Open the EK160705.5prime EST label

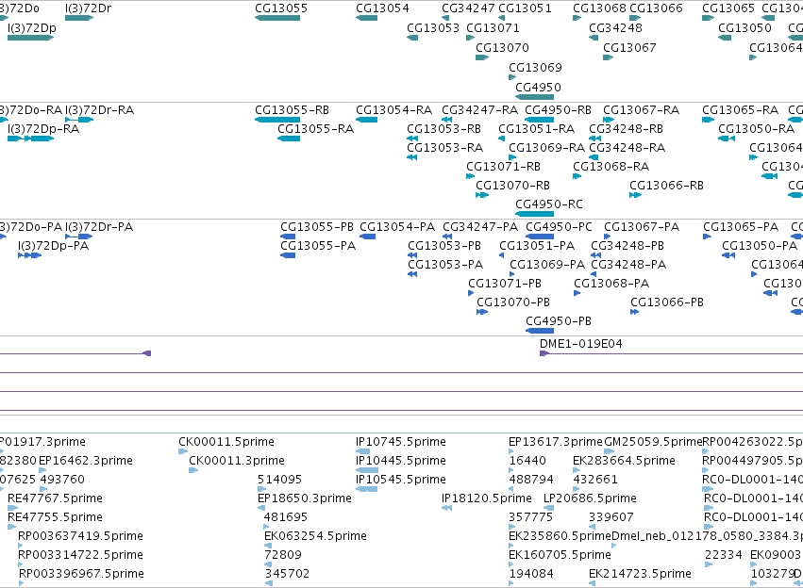tap(560, 555)
